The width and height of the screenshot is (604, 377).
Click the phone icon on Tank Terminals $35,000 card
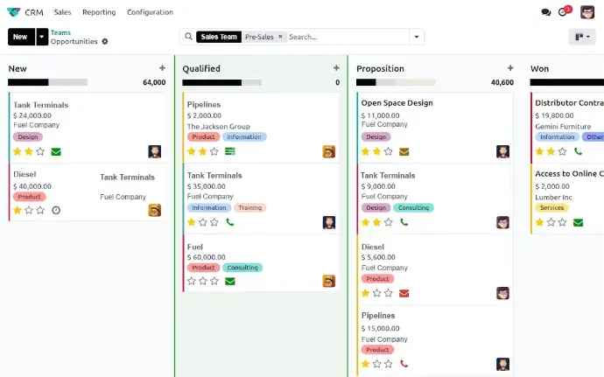pyautogui.click(x=230, y=222)
